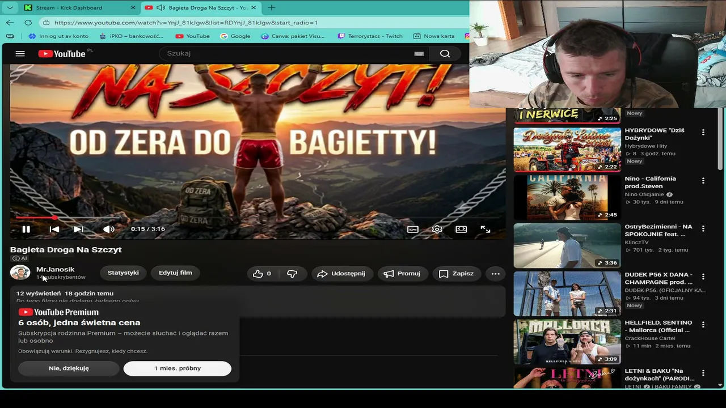Go to the YouTube home logo

62,54
